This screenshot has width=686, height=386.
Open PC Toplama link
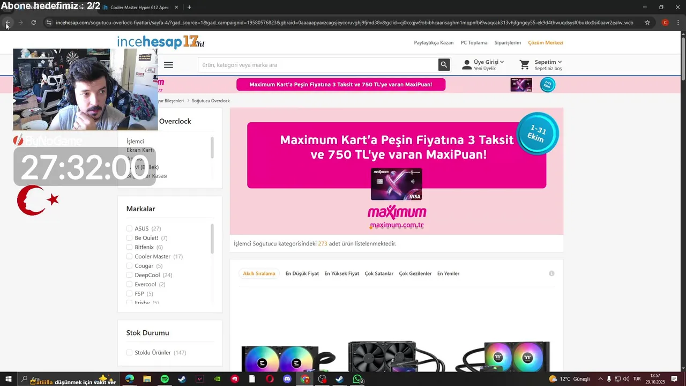point(474,42)
